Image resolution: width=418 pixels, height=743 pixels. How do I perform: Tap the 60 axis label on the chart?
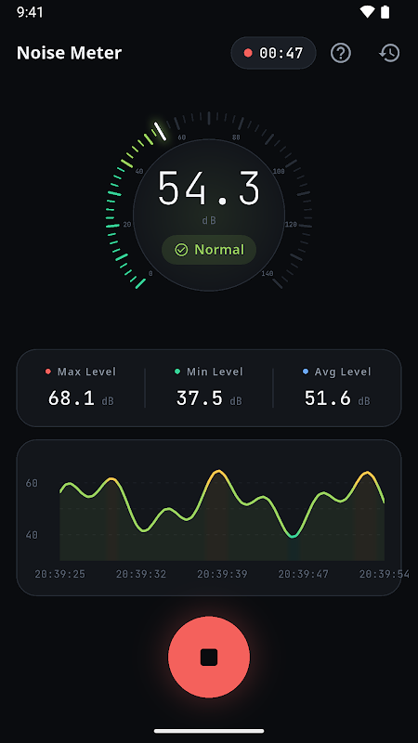32,483
